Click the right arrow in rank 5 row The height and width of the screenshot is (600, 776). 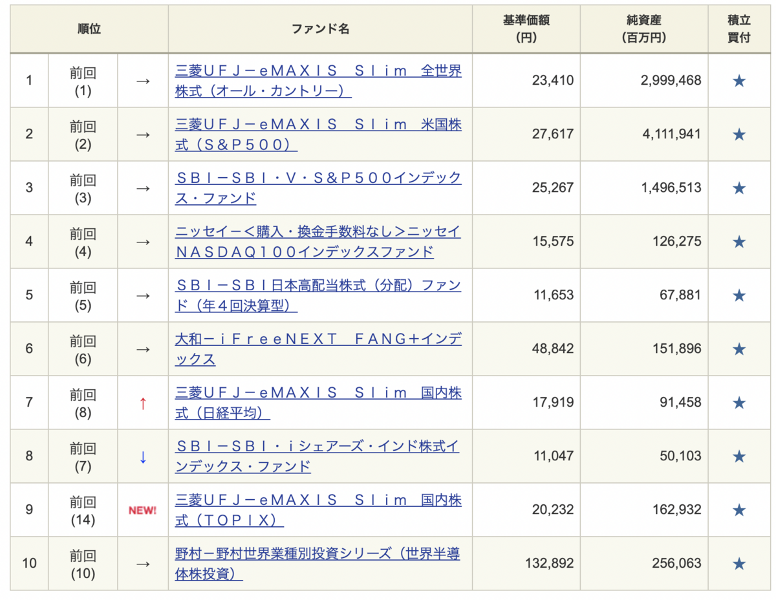[143, 295]
